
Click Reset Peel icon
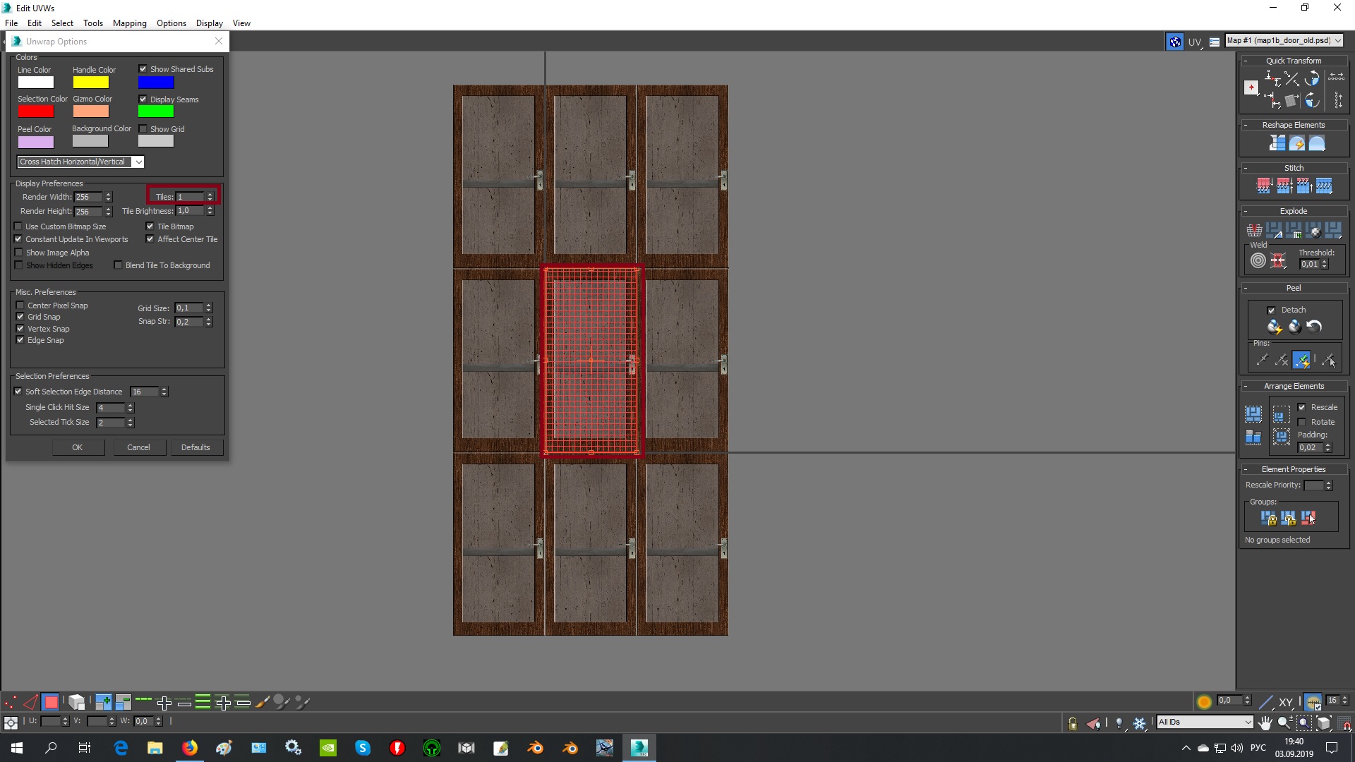1313,327
